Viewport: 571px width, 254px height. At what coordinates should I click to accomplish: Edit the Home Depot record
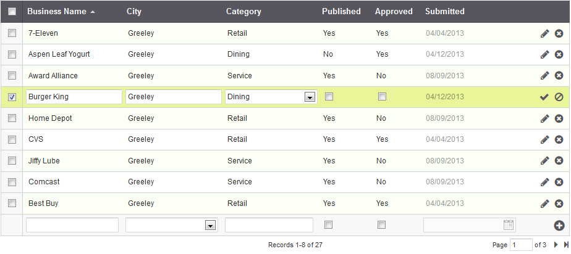(x=544, y=118)
